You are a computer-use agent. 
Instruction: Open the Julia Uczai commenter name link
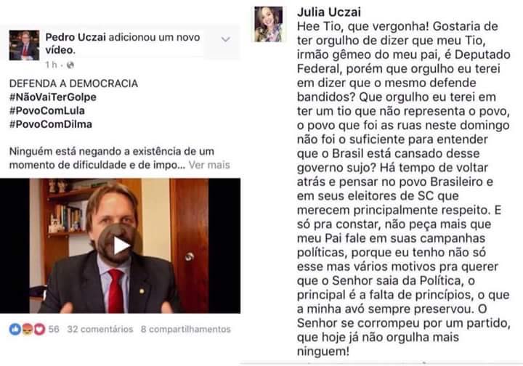329,12
